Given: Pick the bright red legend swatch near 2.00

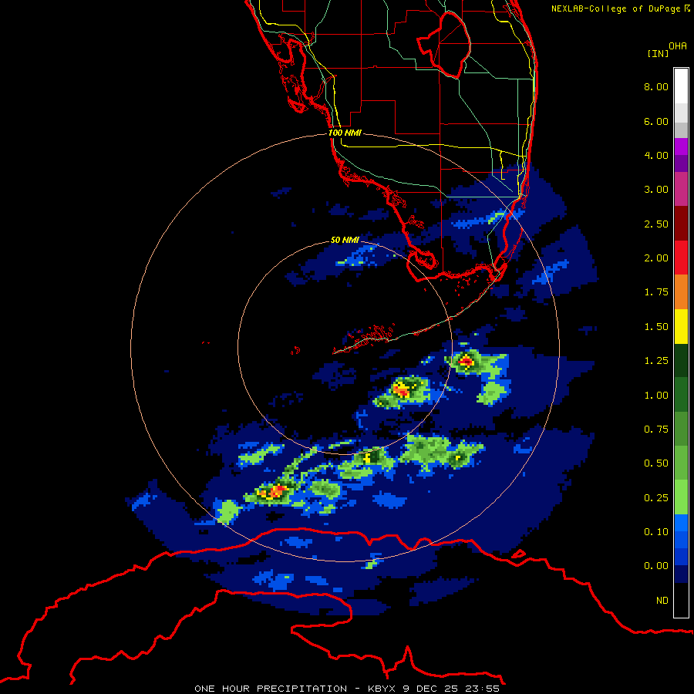Looking at the screenshot, I should point(681,258).
